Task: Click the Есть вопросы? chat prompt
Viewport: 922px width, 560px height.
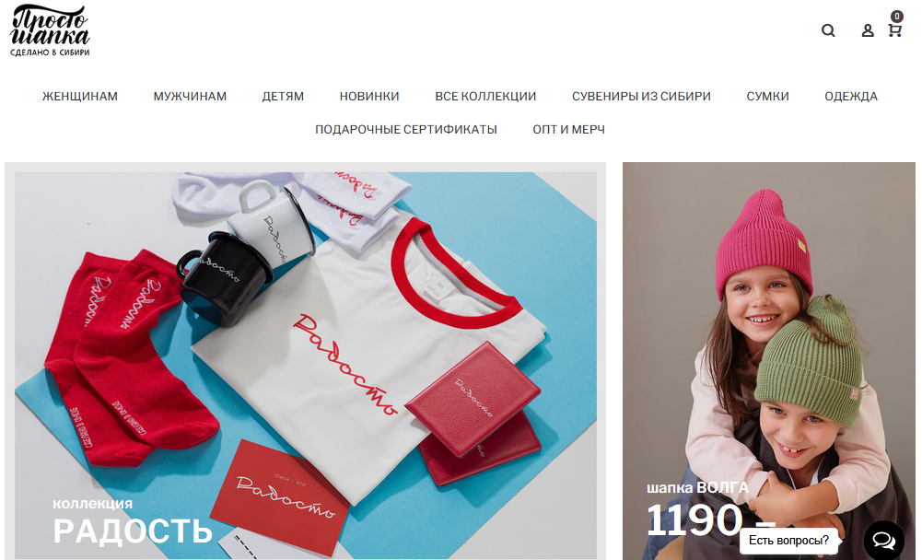Action: click(788, 540)
